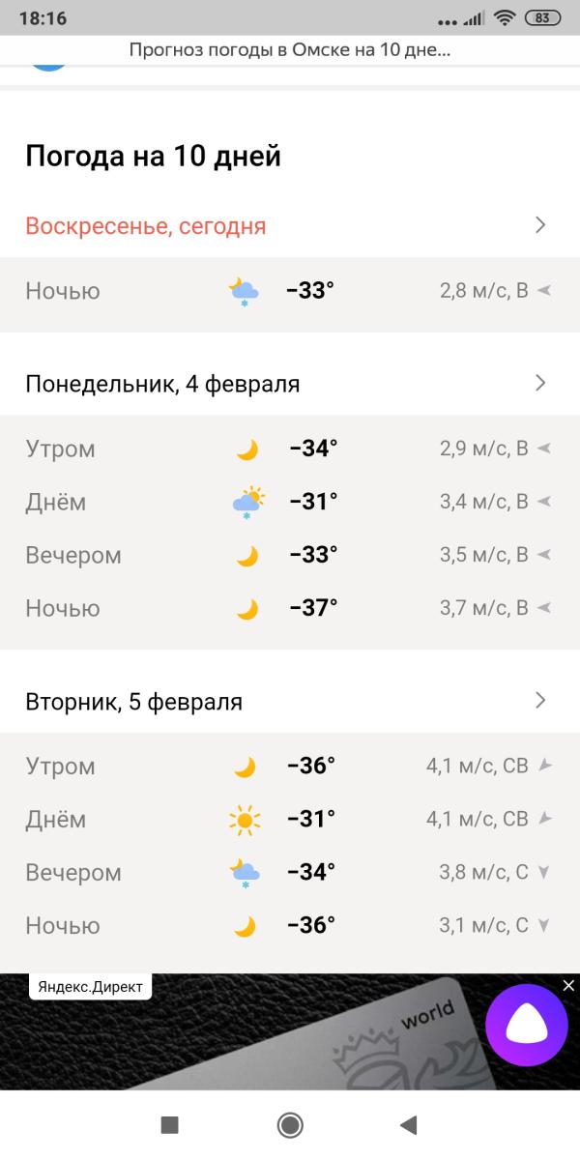Tap snowy cloud sun icon Monday daytime
This screenshot has width=580, height=1159.
[x=247, y=503]
